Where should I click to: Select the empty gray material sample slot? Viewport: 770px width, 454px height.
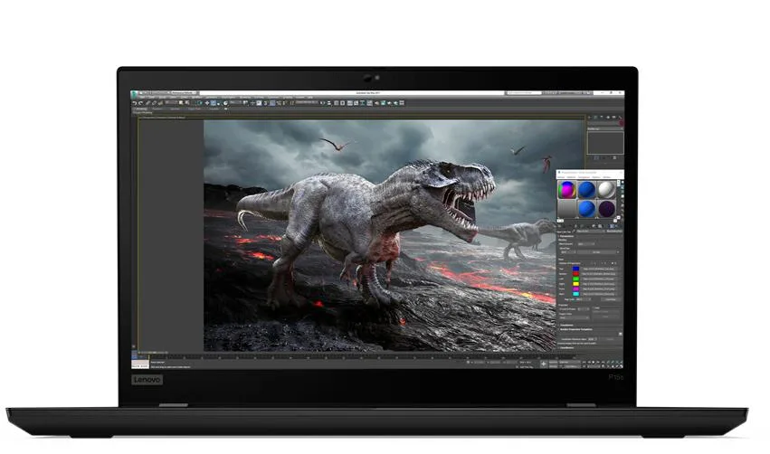coord(567,209)
